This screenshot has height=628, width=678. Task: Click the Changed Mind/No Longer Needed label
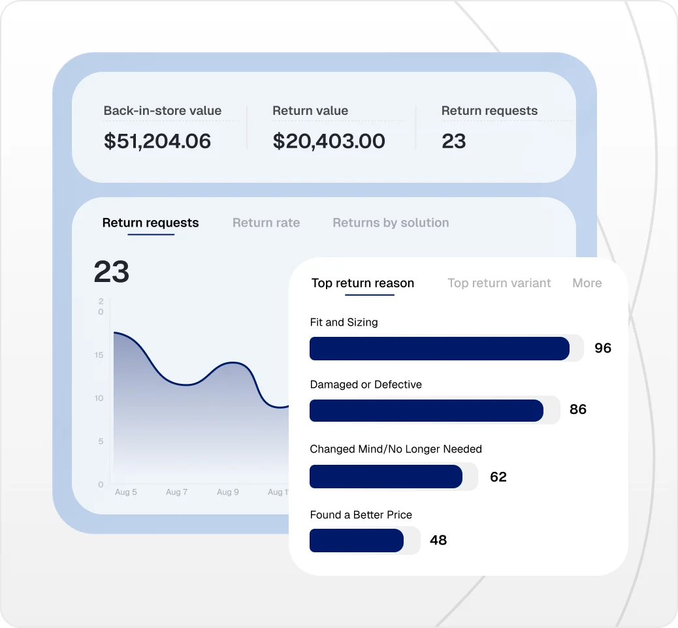pyautogui.click(x=396, y=449)
